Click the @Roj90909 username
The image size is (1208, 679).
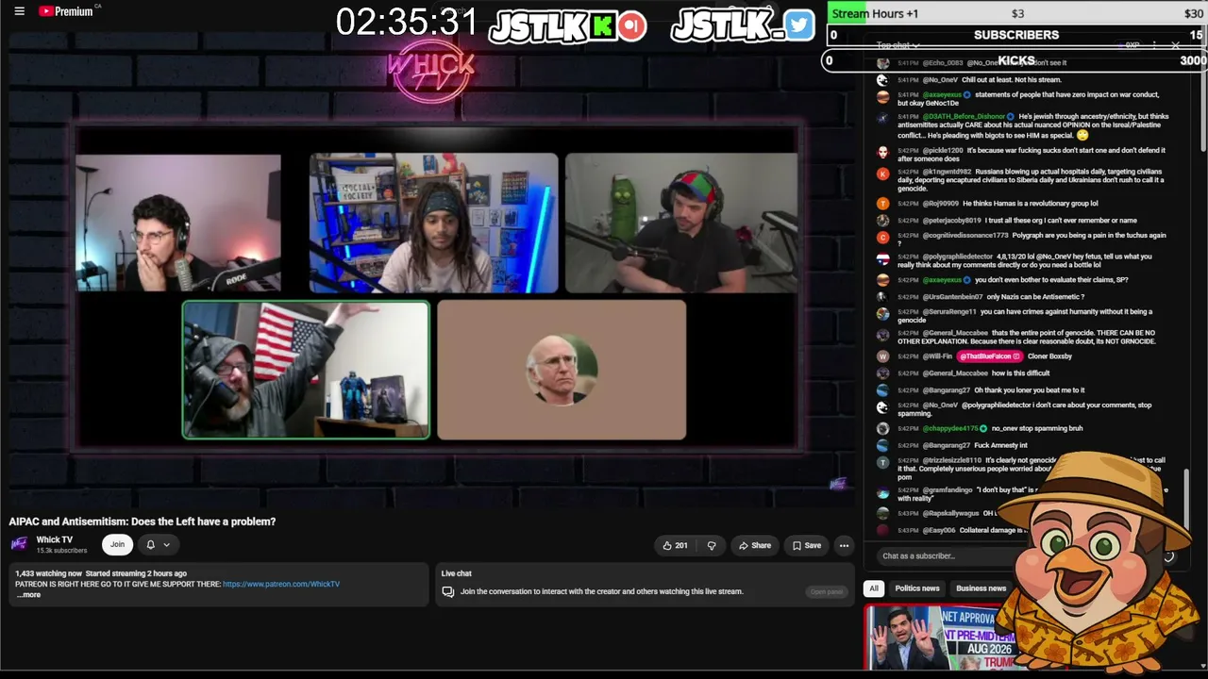pos(940,204)
